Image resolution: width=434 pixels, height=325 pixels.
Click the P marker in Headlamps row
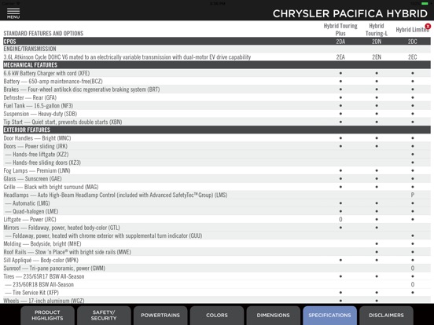(413, 195)
